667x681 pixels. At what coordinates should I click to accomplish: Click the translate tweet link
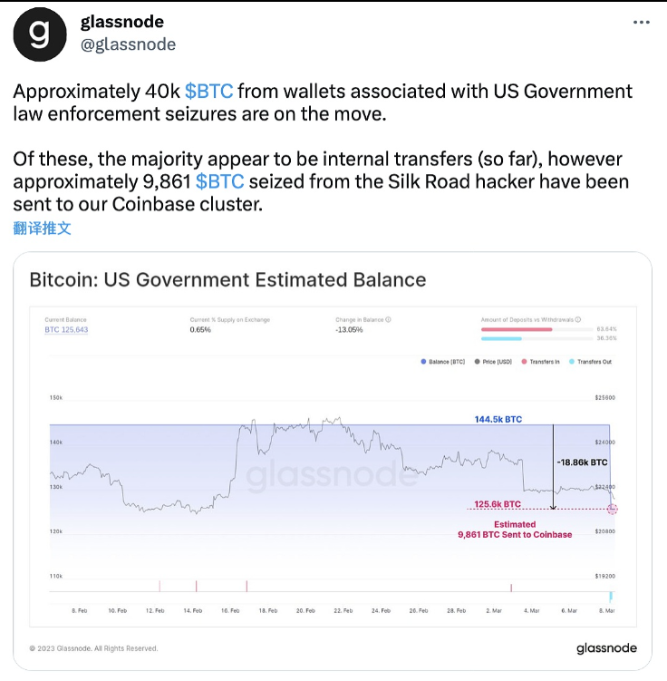43,228
